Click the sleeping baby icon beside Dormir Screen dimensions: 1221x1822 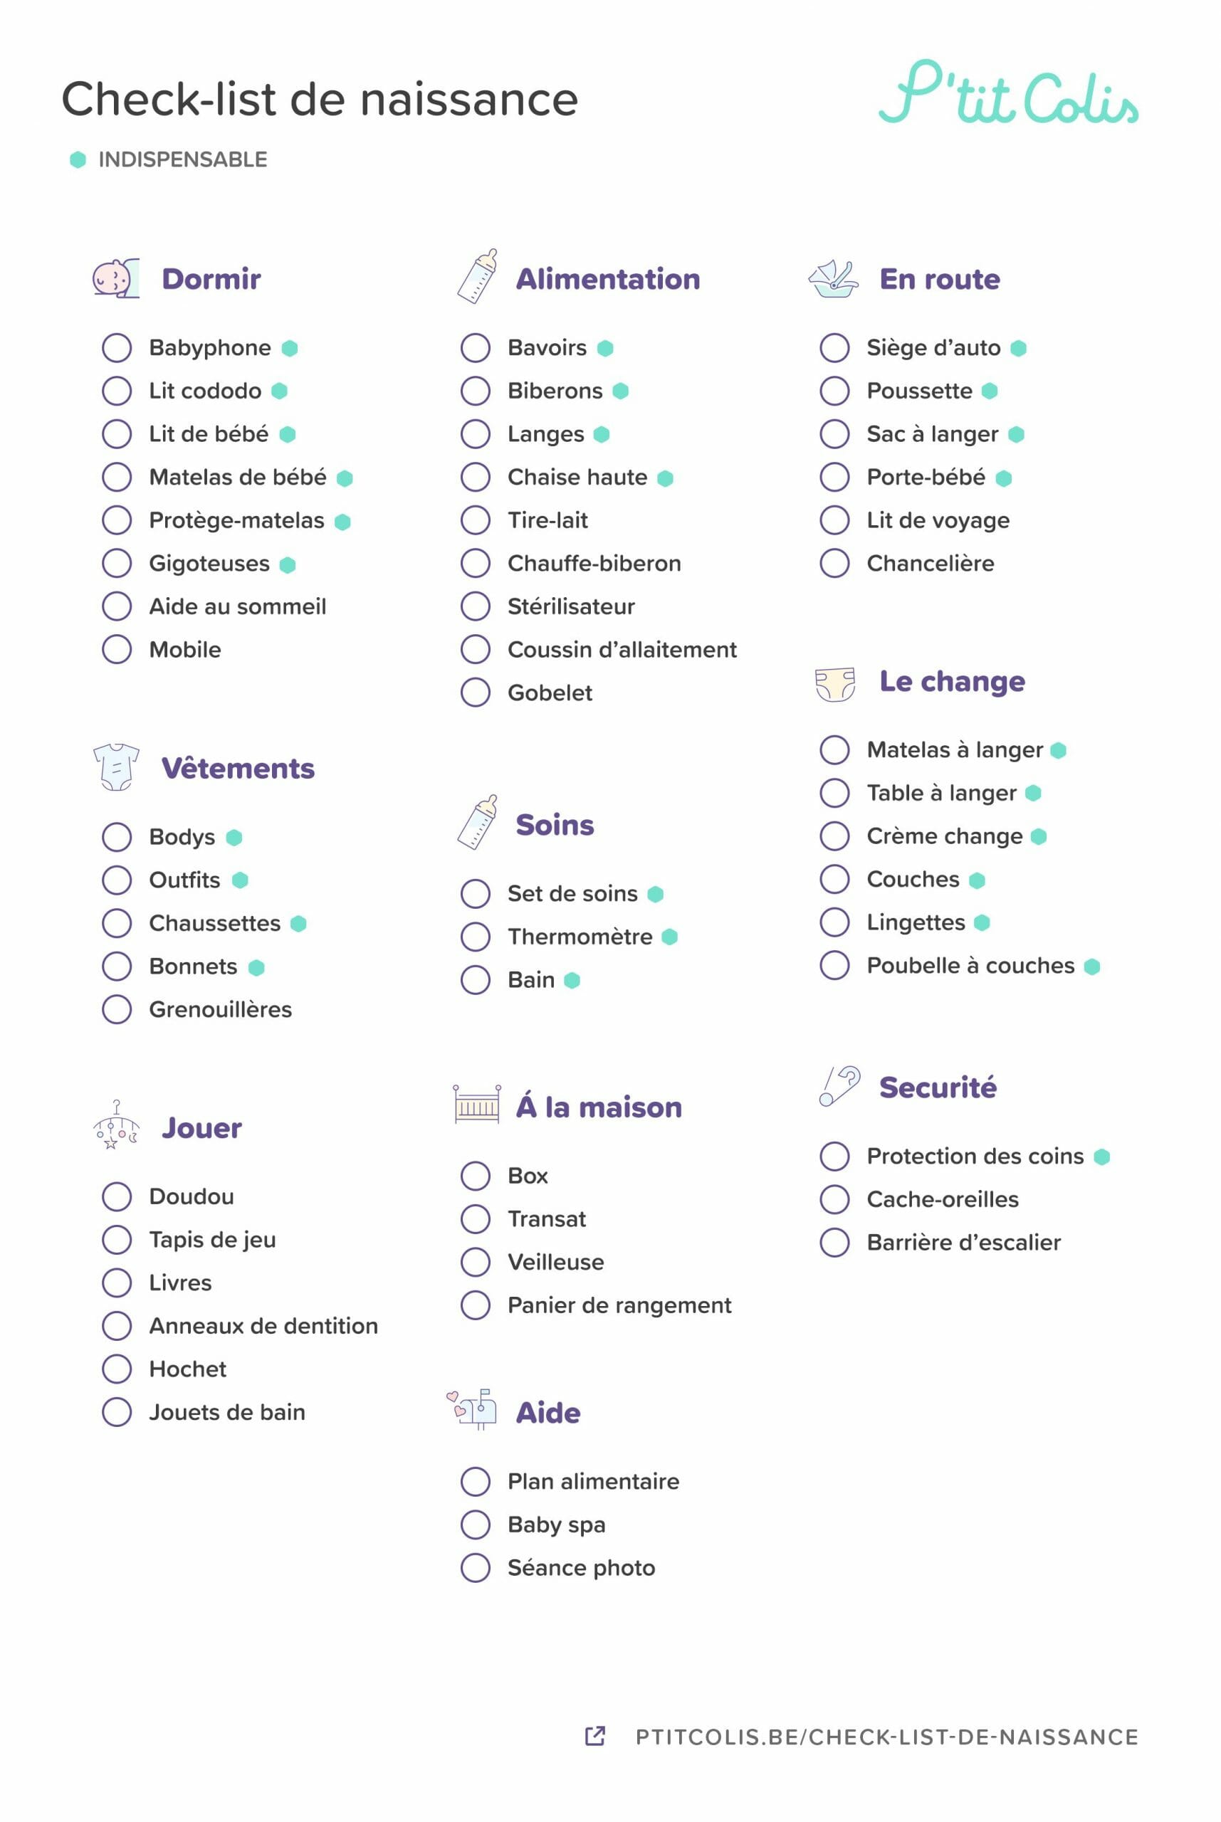(116, 278)
